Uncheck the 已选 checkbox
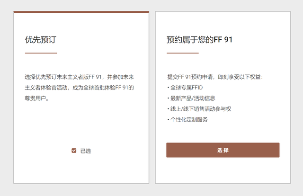Screen dimensions: 303x196 point(74,151)
